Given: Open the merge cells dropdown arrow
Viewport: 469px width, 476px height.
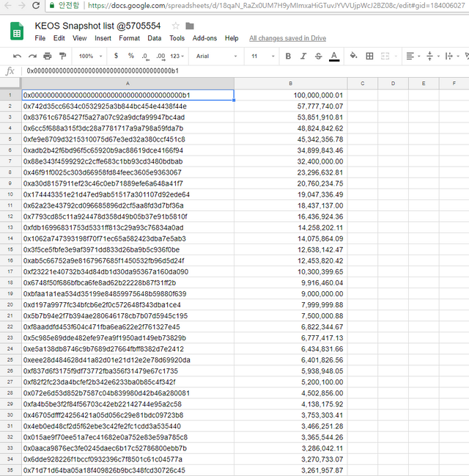Looking at the screenshot, I should click(x=396, y=56).
